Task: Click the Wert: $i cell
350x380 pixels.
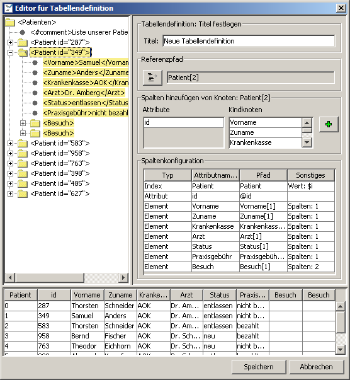Action: pos(311,186)
